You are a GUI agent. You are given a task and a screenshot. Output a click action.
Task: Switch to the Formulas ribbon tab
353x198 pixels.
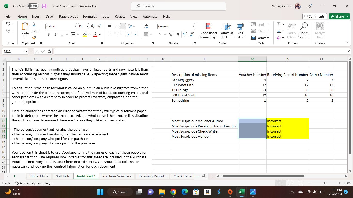click(x=90, y=16)
